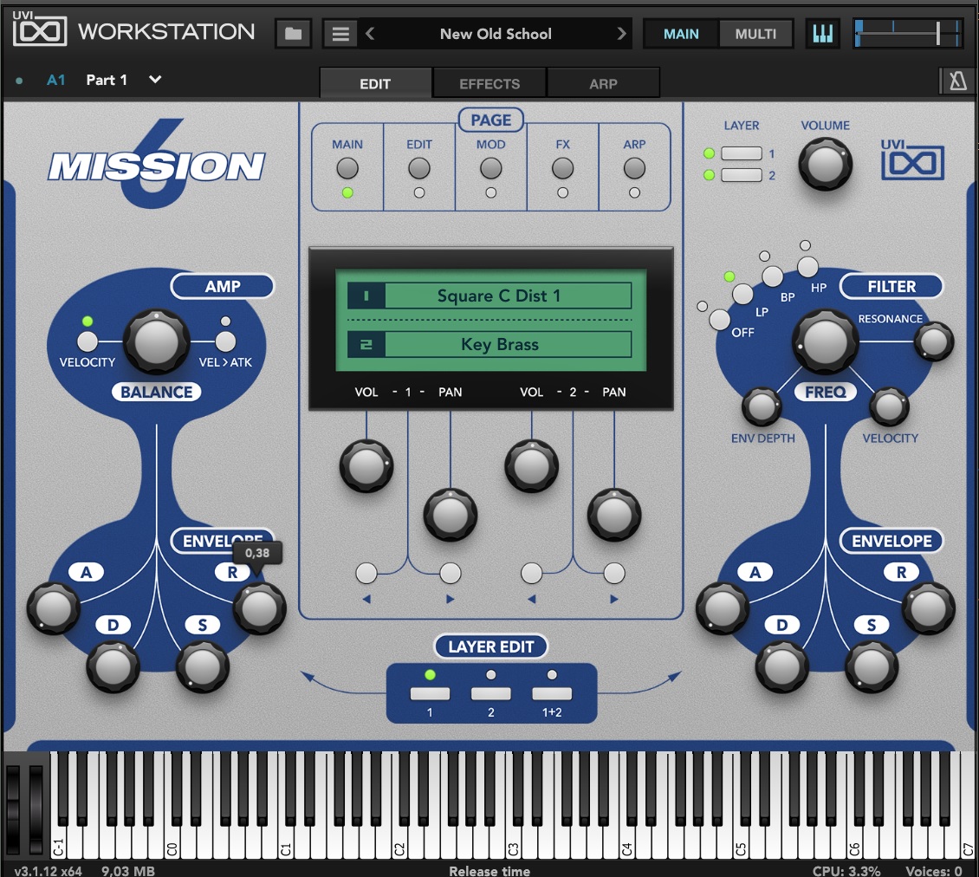The image size is (979, 877).
Task: Expand the Part 1 dropdown chevron
Action: (155, 80)
